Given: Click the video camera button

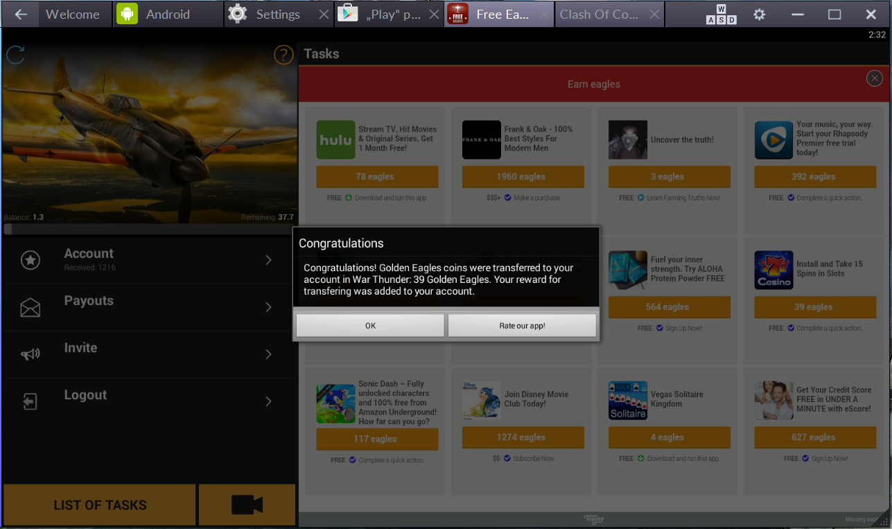Looking at the screenshot, I should 247,505.
